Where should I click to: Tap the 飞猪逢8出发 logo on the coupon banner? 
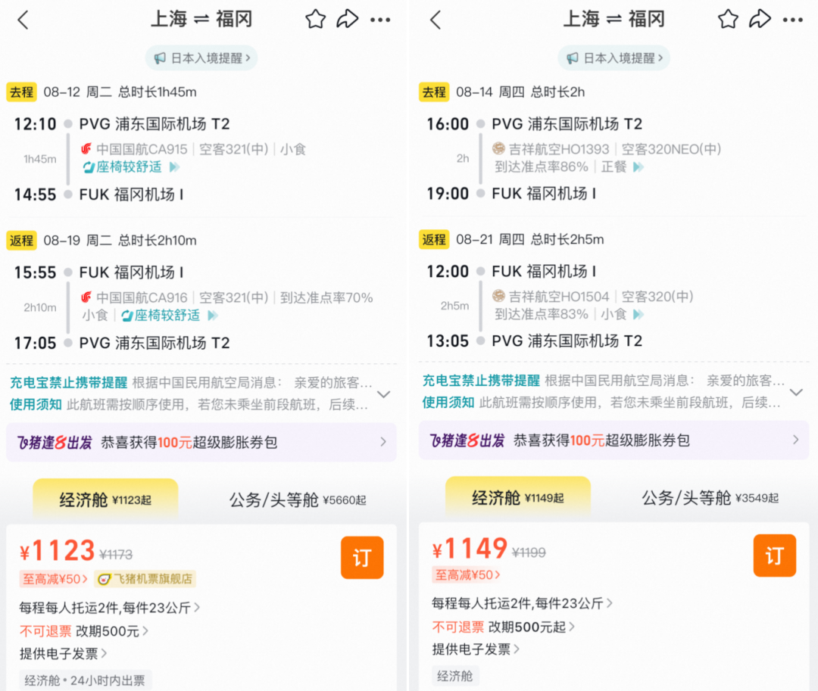coord(52,442)
